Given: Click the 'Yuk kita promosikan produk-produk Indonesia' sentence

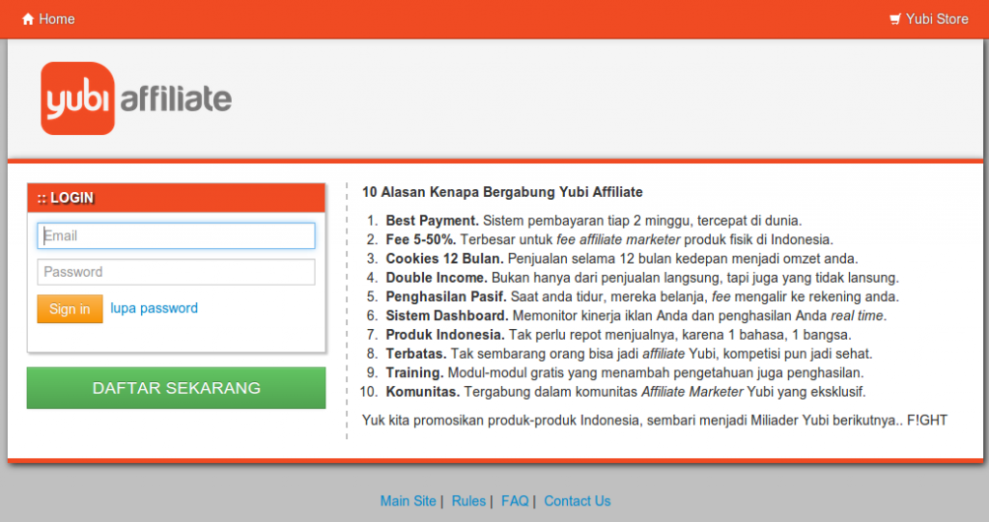Looking at the screenshot, I should click(x=655, y=421).
